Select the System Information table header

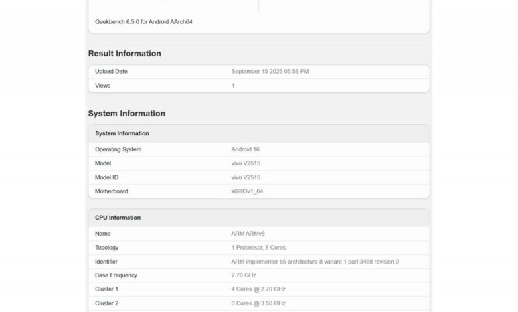click(x=122, y=133)
